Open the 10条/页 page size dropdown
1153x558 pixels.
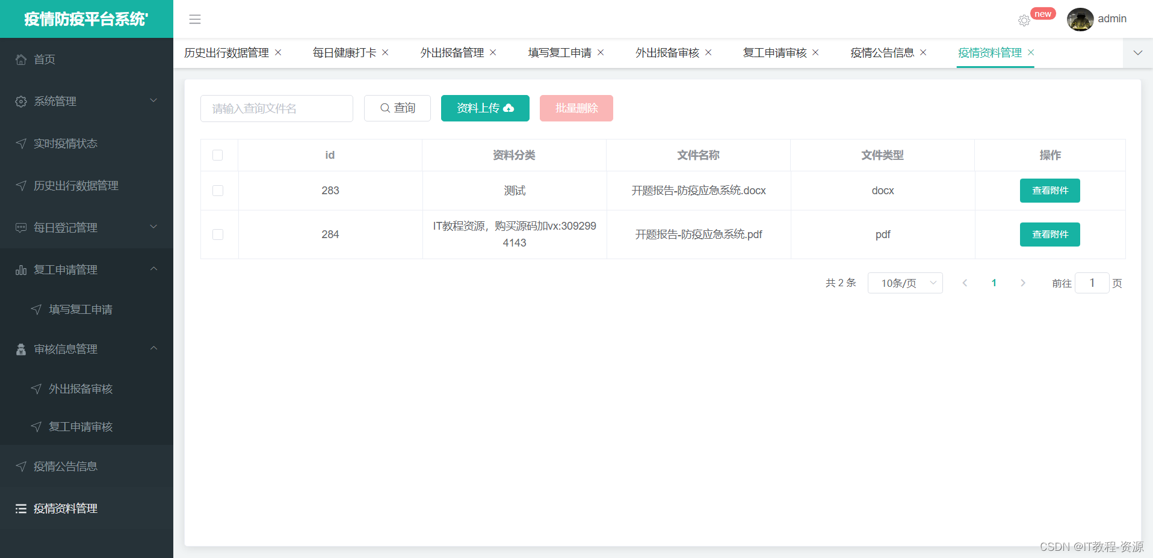pos(905,283)
